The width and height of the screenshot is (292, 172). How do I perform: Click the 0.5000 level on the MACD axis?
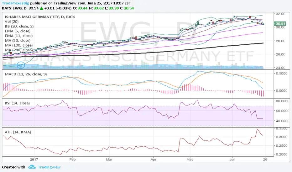point(281,73)
